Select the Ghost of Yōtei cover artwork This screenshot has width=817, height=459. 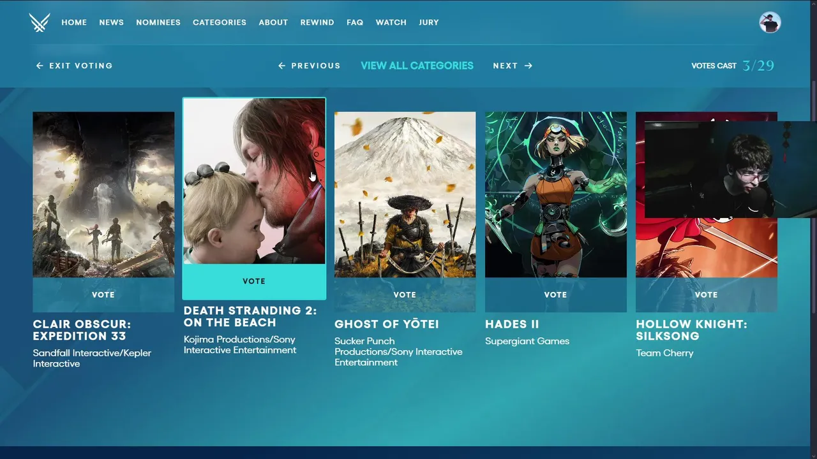405,194
